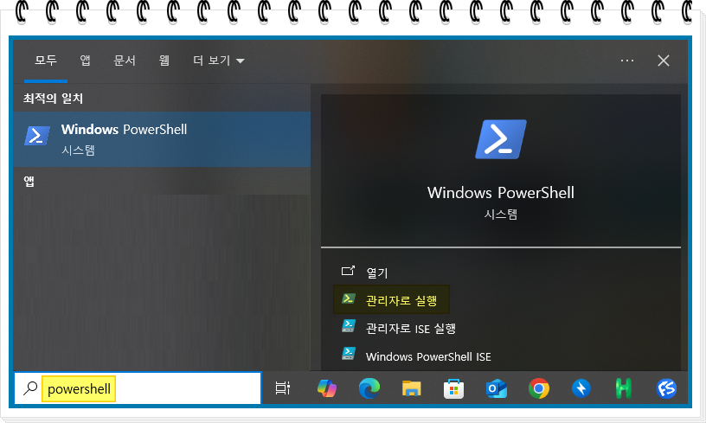Image resolution: width=706 pixels, height=423 pixels.
Task: Click the PowerShell icon in best match
Action: (x=37, y=136)
